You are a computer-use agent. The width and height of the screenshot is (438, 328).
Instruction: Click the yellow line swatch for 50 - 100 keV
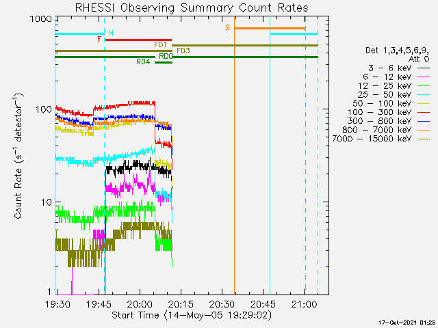coord(424,103)
